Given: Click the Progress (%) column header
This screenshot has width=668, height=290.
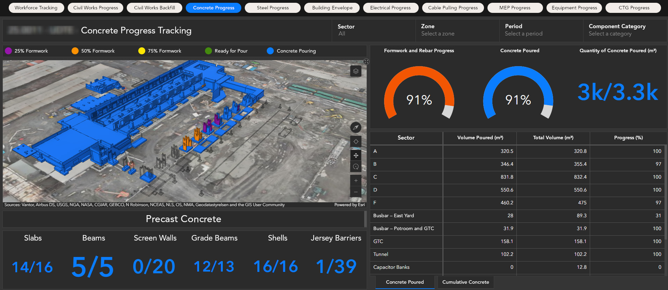Looking at the screenshot, I should coord(628,138).
